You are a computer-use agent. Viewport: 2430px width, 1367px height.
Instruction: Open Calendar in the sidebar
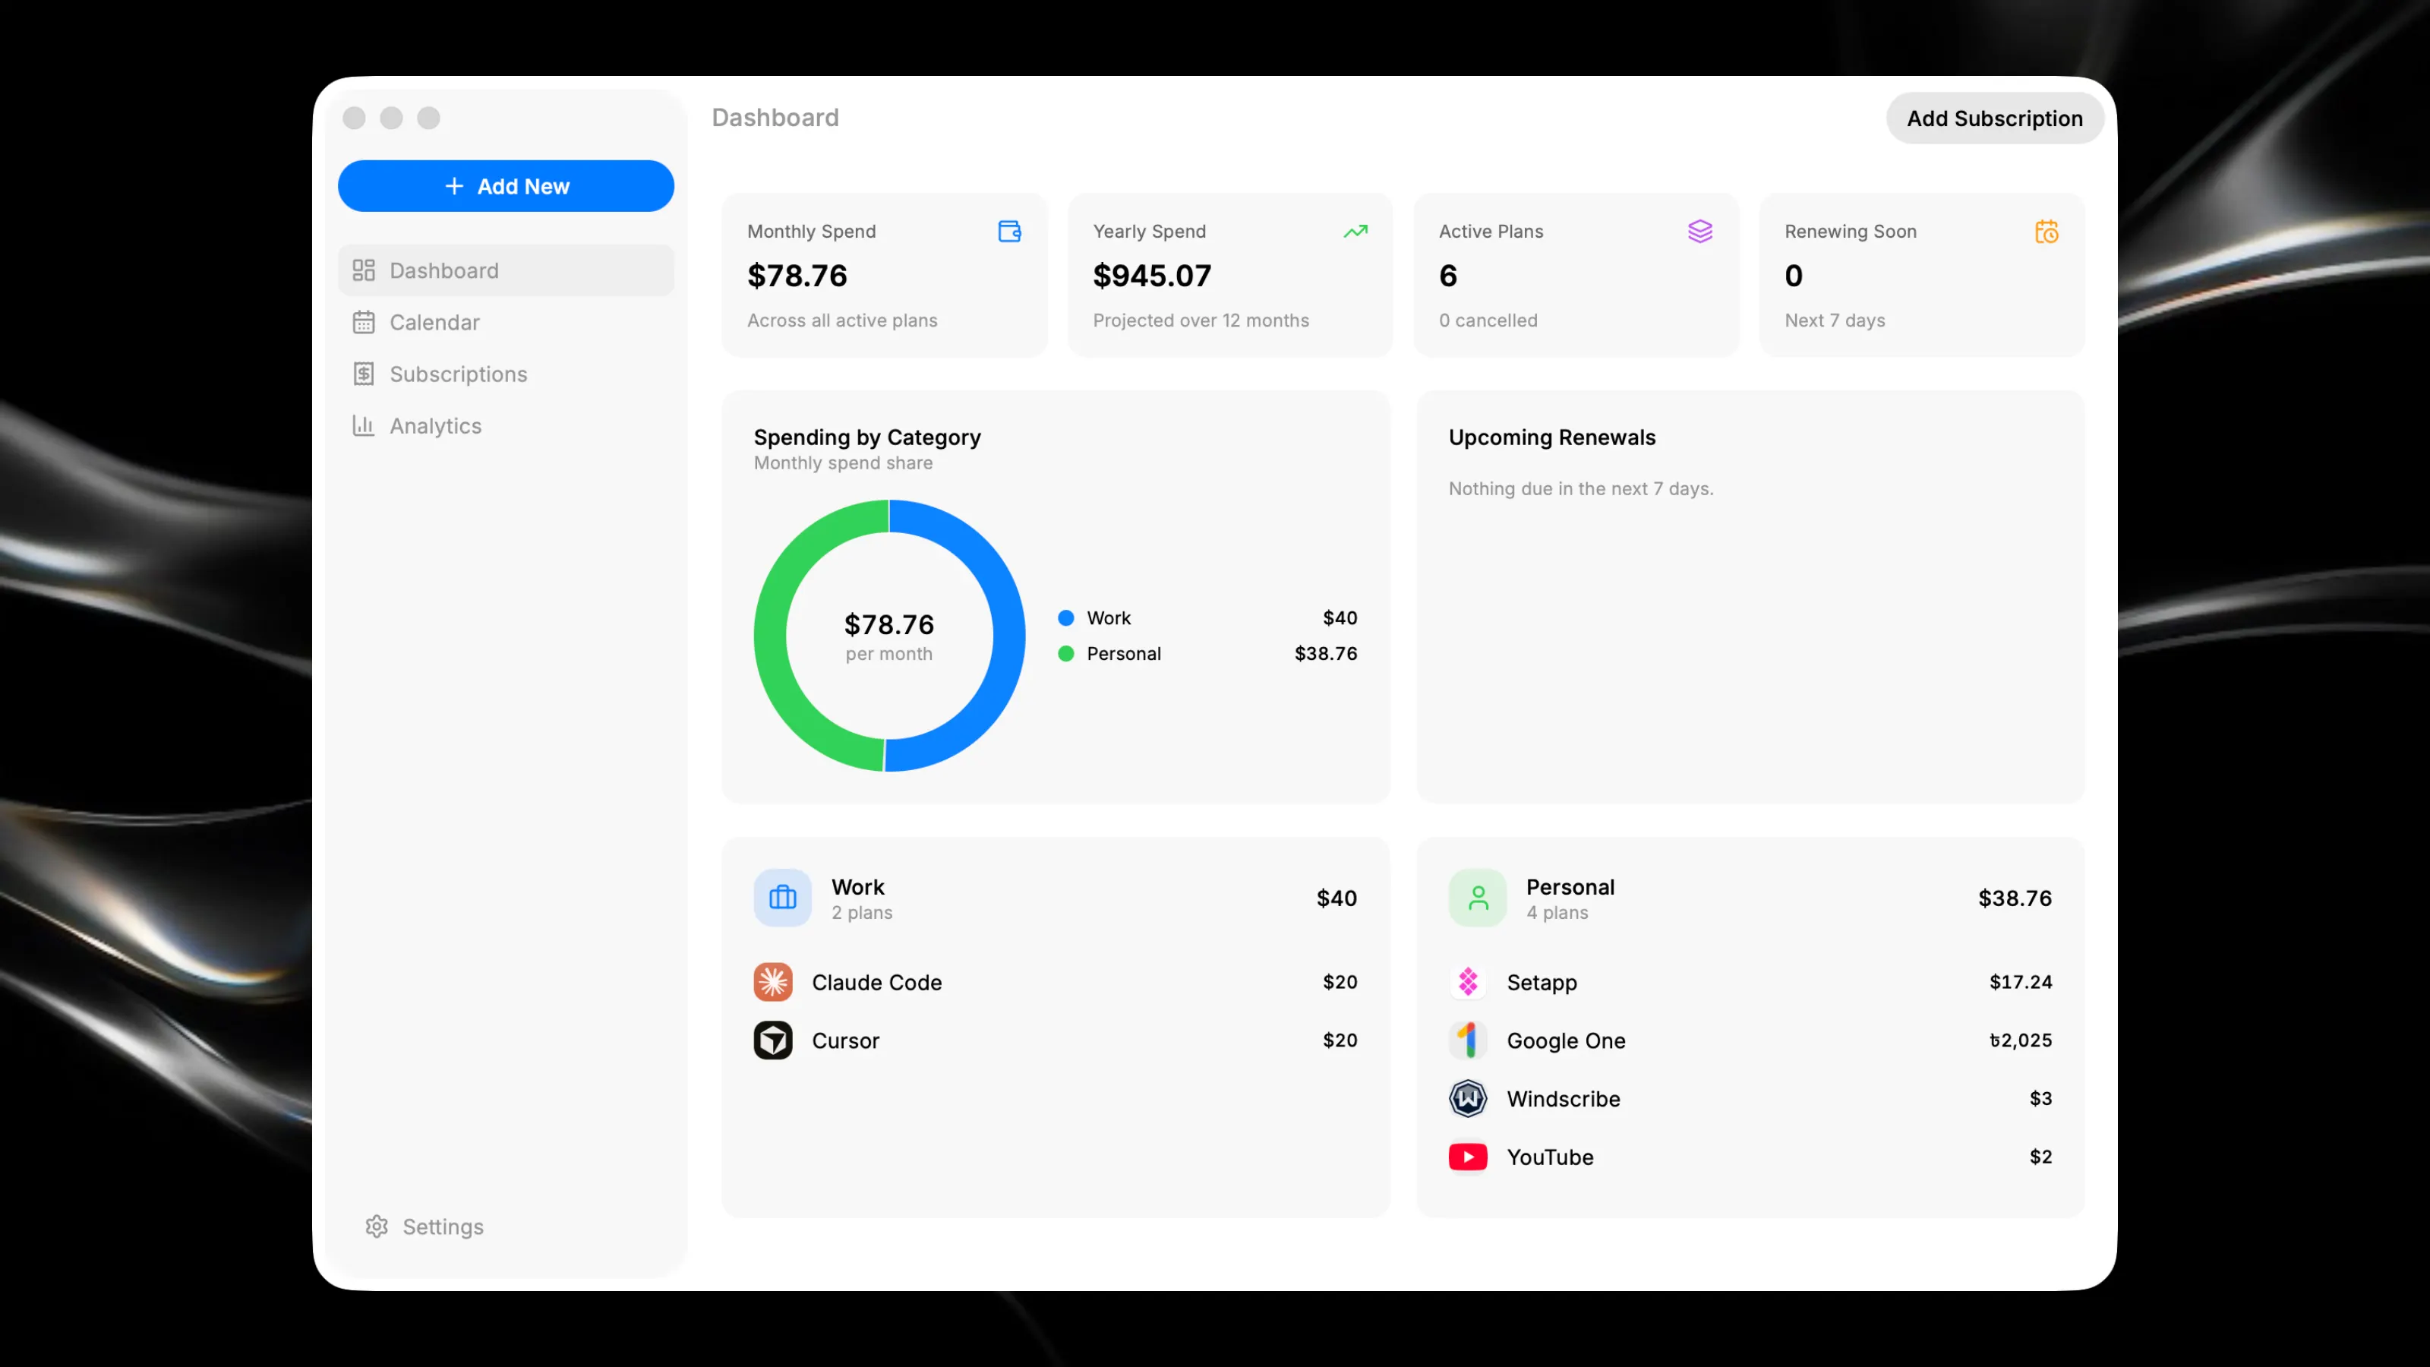(506, 323)
